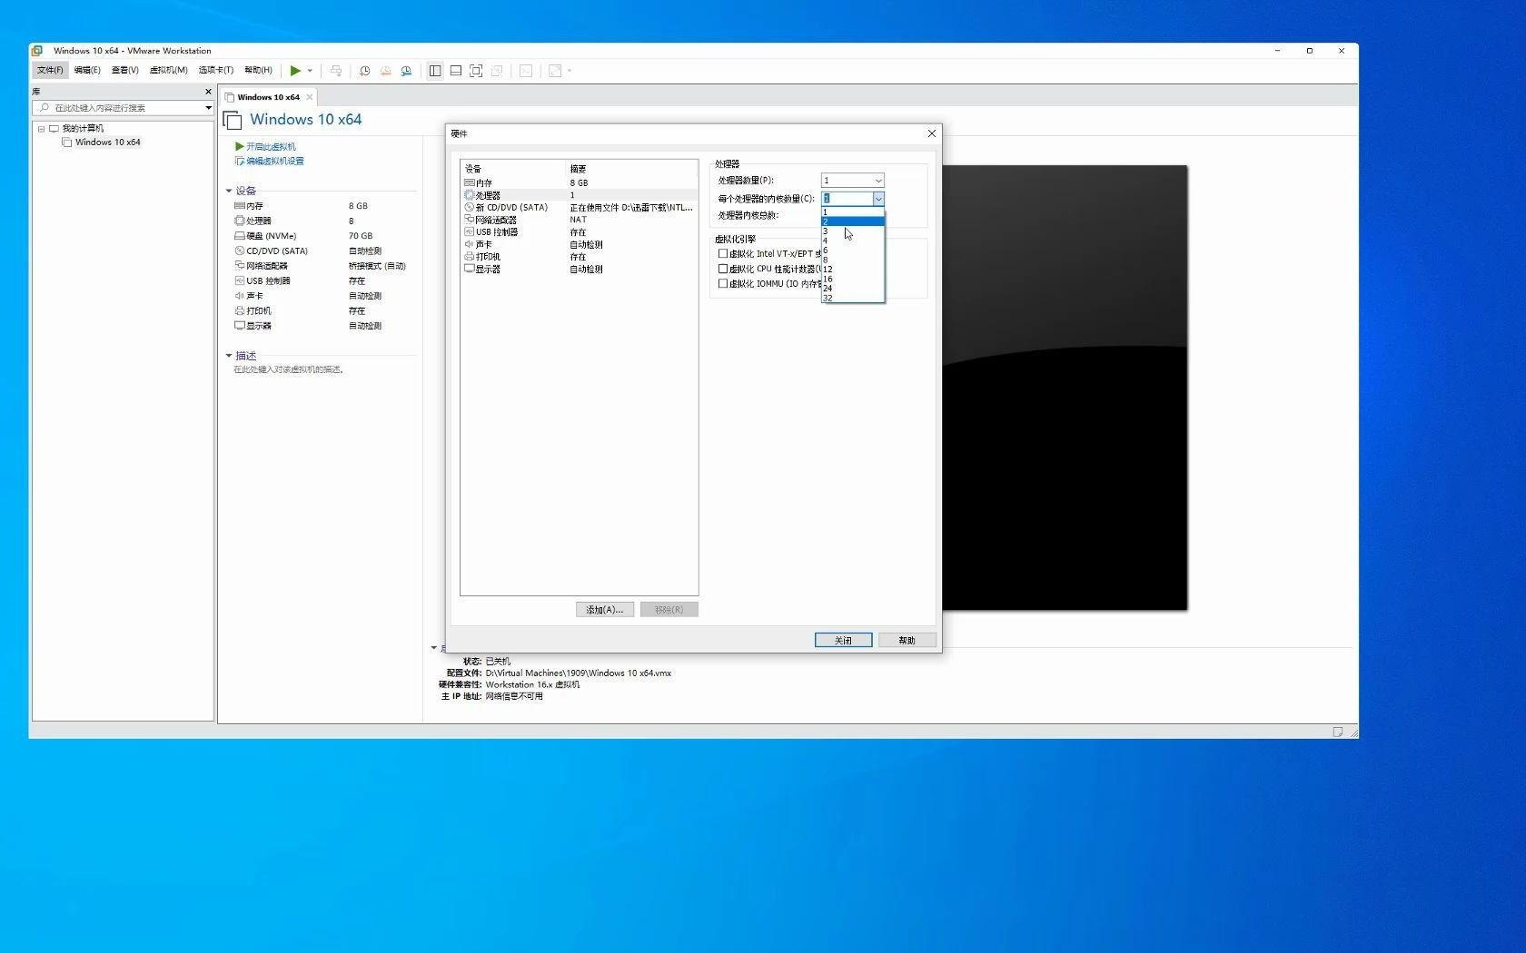
Task: Open the power options arrow beside play
Action: [x=310, y=71]
